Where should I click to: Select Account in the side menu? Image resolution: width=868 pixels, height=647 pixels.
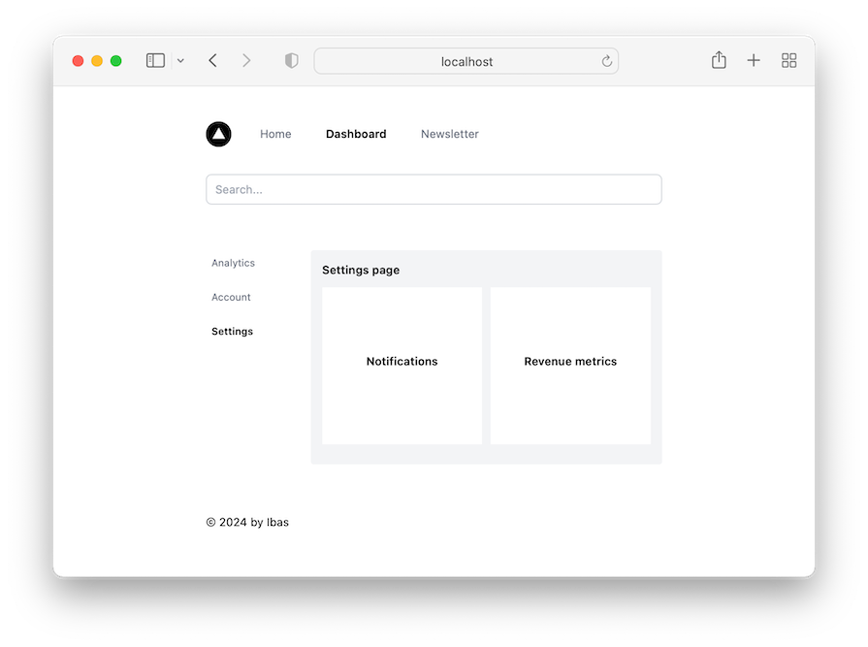pos(231,297)
